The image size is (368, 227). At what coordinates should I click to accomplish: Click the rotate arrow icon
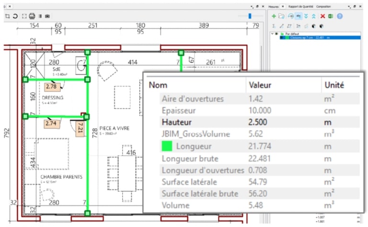(15, 16)
